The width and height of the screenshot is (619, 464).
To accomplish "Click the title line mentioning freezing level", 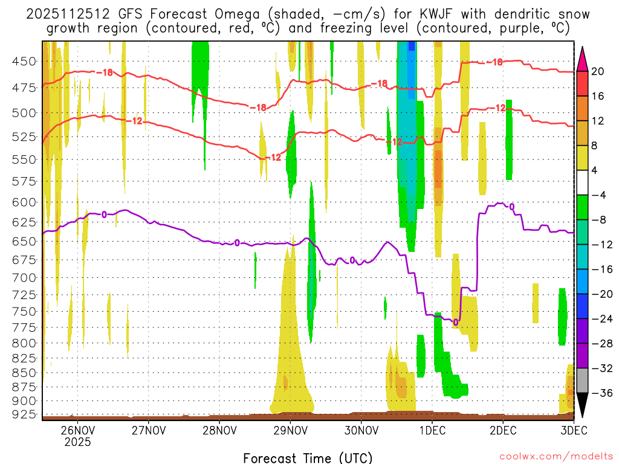I will (x=308, y=28).
